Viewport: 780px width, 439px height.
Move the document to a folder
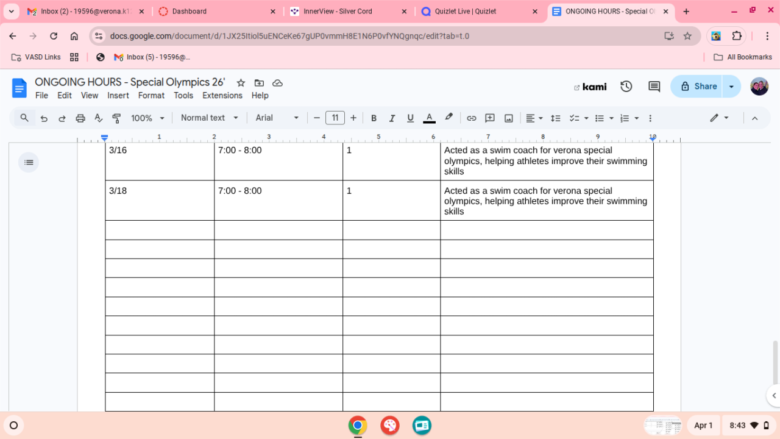click(x=259, y=83)
